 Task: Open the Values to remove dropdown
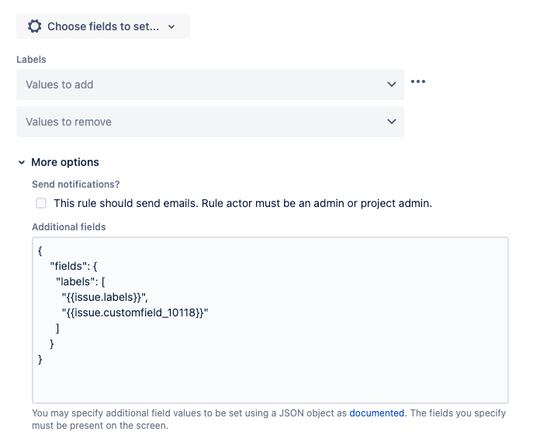coord(210,122)
